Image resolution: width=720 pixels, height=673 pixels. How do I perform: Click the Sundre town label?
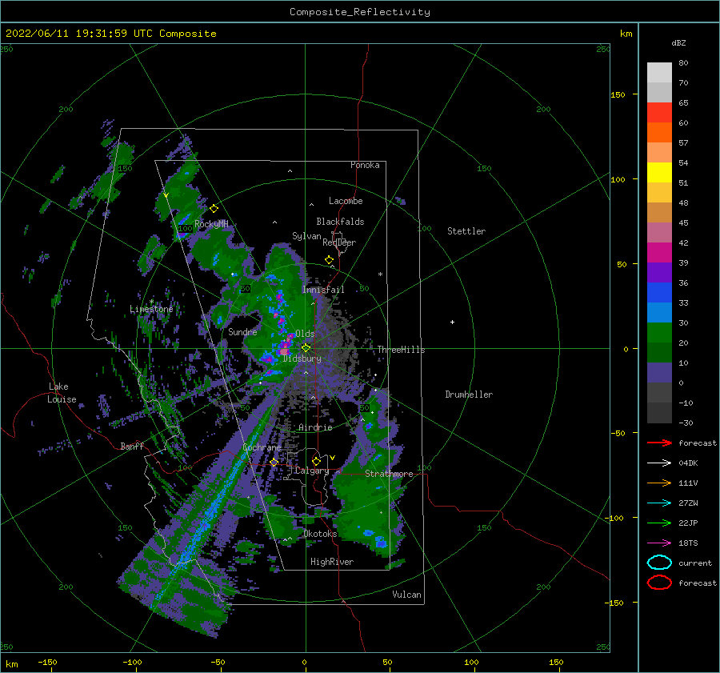[x=242, y=331]
